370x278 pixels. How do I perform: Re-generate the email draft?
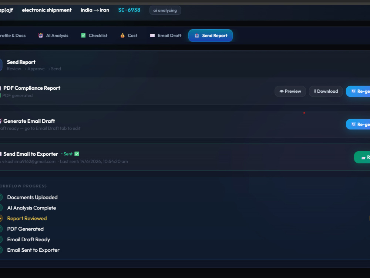(x=358, y=124)
